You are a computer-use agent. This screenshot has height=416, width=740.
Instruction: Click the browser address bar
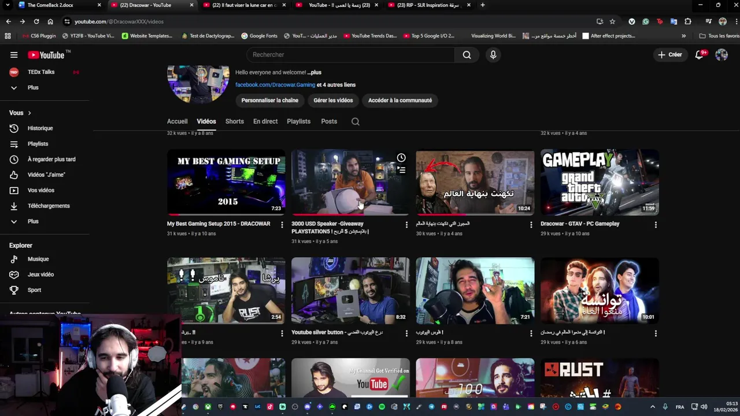330,21
